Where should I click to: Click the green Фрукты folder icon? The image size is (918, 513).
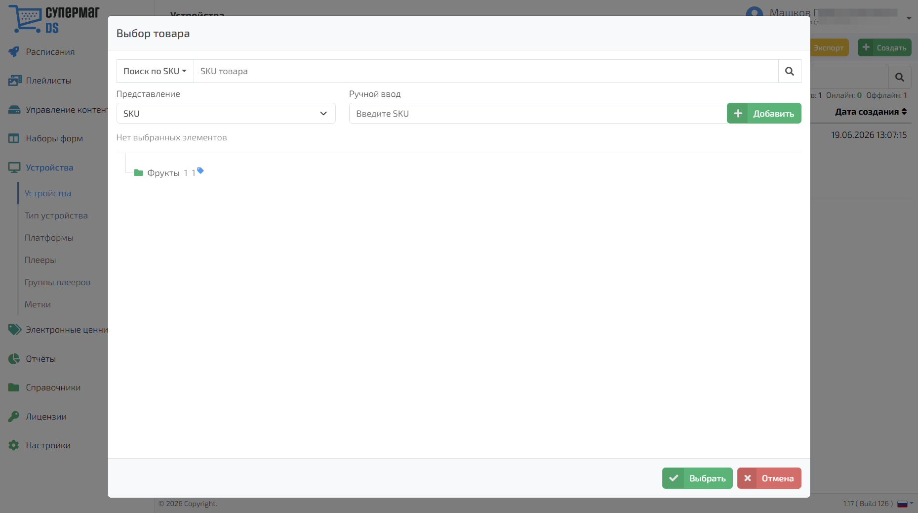coord(138,172)
